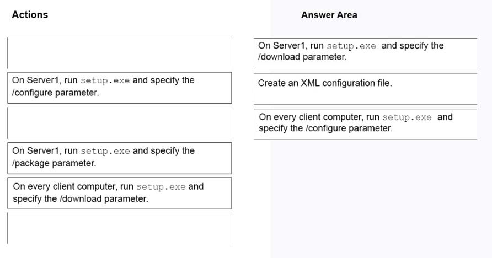Image resolution: width=492 pixels, height=258 pixels.
Task: Click setup.exe text in the /package action
Action: tap(105, 151)
